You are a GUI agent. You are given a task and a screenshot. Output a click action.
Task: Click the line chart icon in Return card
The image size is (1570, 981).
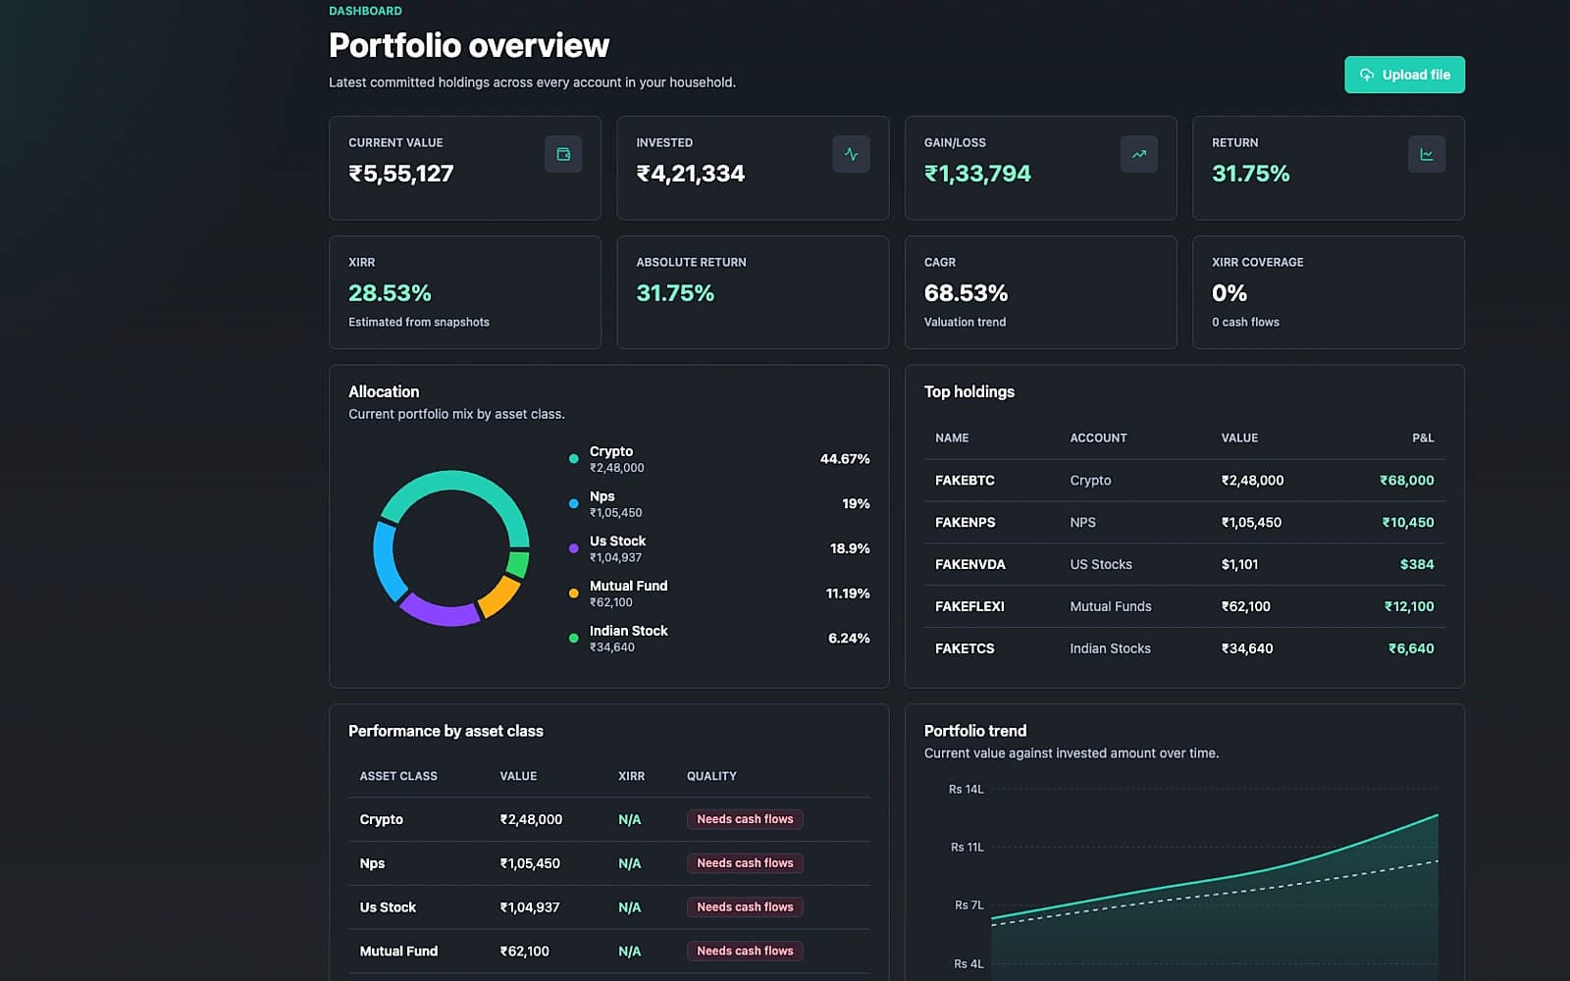click(x=1427, y=154)
